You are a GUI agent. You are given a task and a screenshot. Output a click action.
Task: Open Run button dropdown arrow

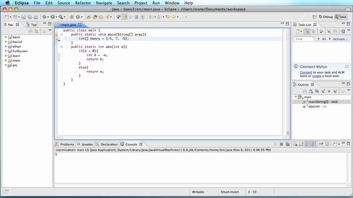[x=56, y=17]
